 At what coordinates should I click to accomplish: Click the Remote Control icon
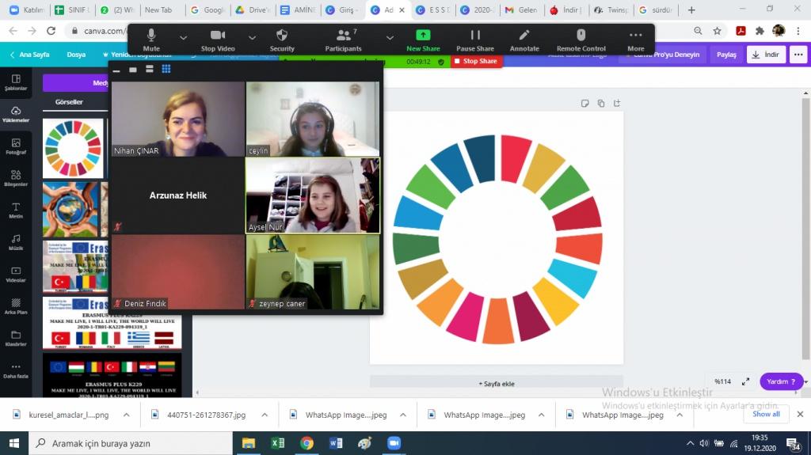581,40
